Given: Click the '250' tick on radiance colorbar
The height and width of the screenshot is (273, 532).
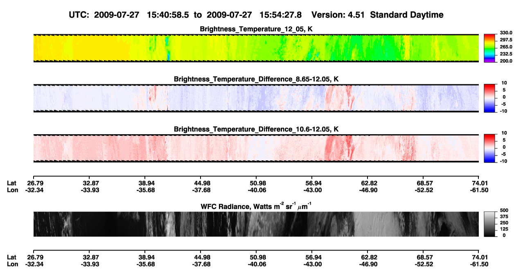Looking at the screenshot, I should click(x=503, y=223).
